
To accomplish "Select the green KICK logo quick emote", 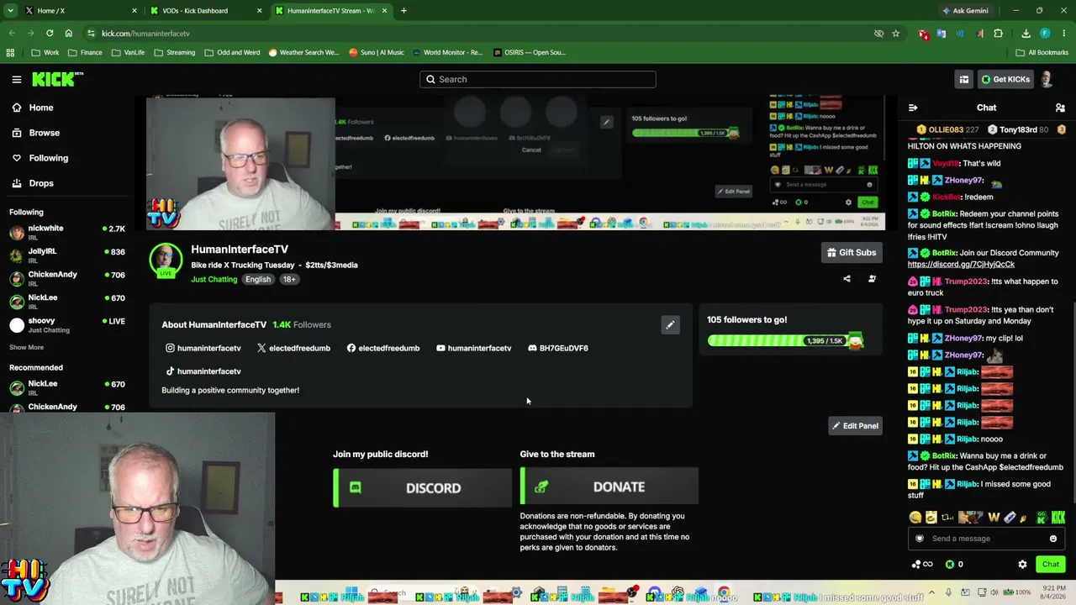I will click(1058, 518).
